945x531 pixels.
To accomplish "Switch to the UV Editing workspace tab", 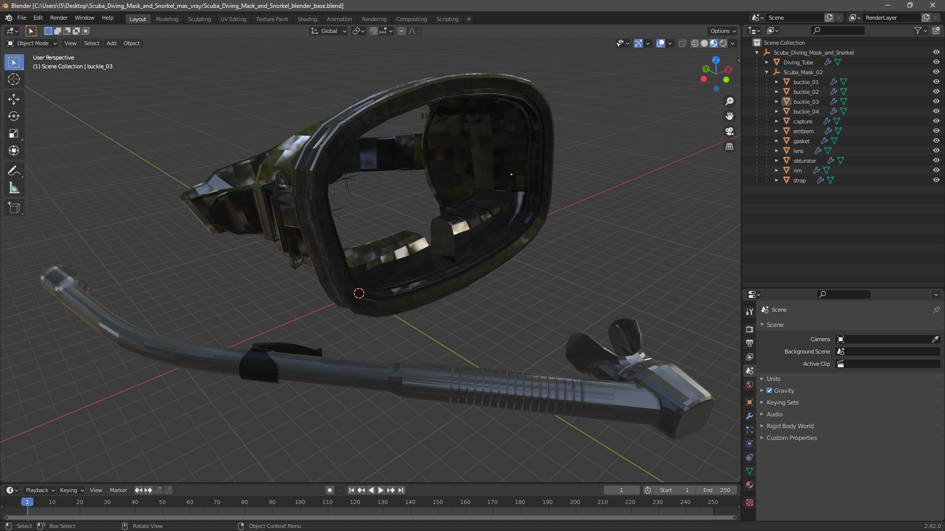I will [x=233, y=19].
